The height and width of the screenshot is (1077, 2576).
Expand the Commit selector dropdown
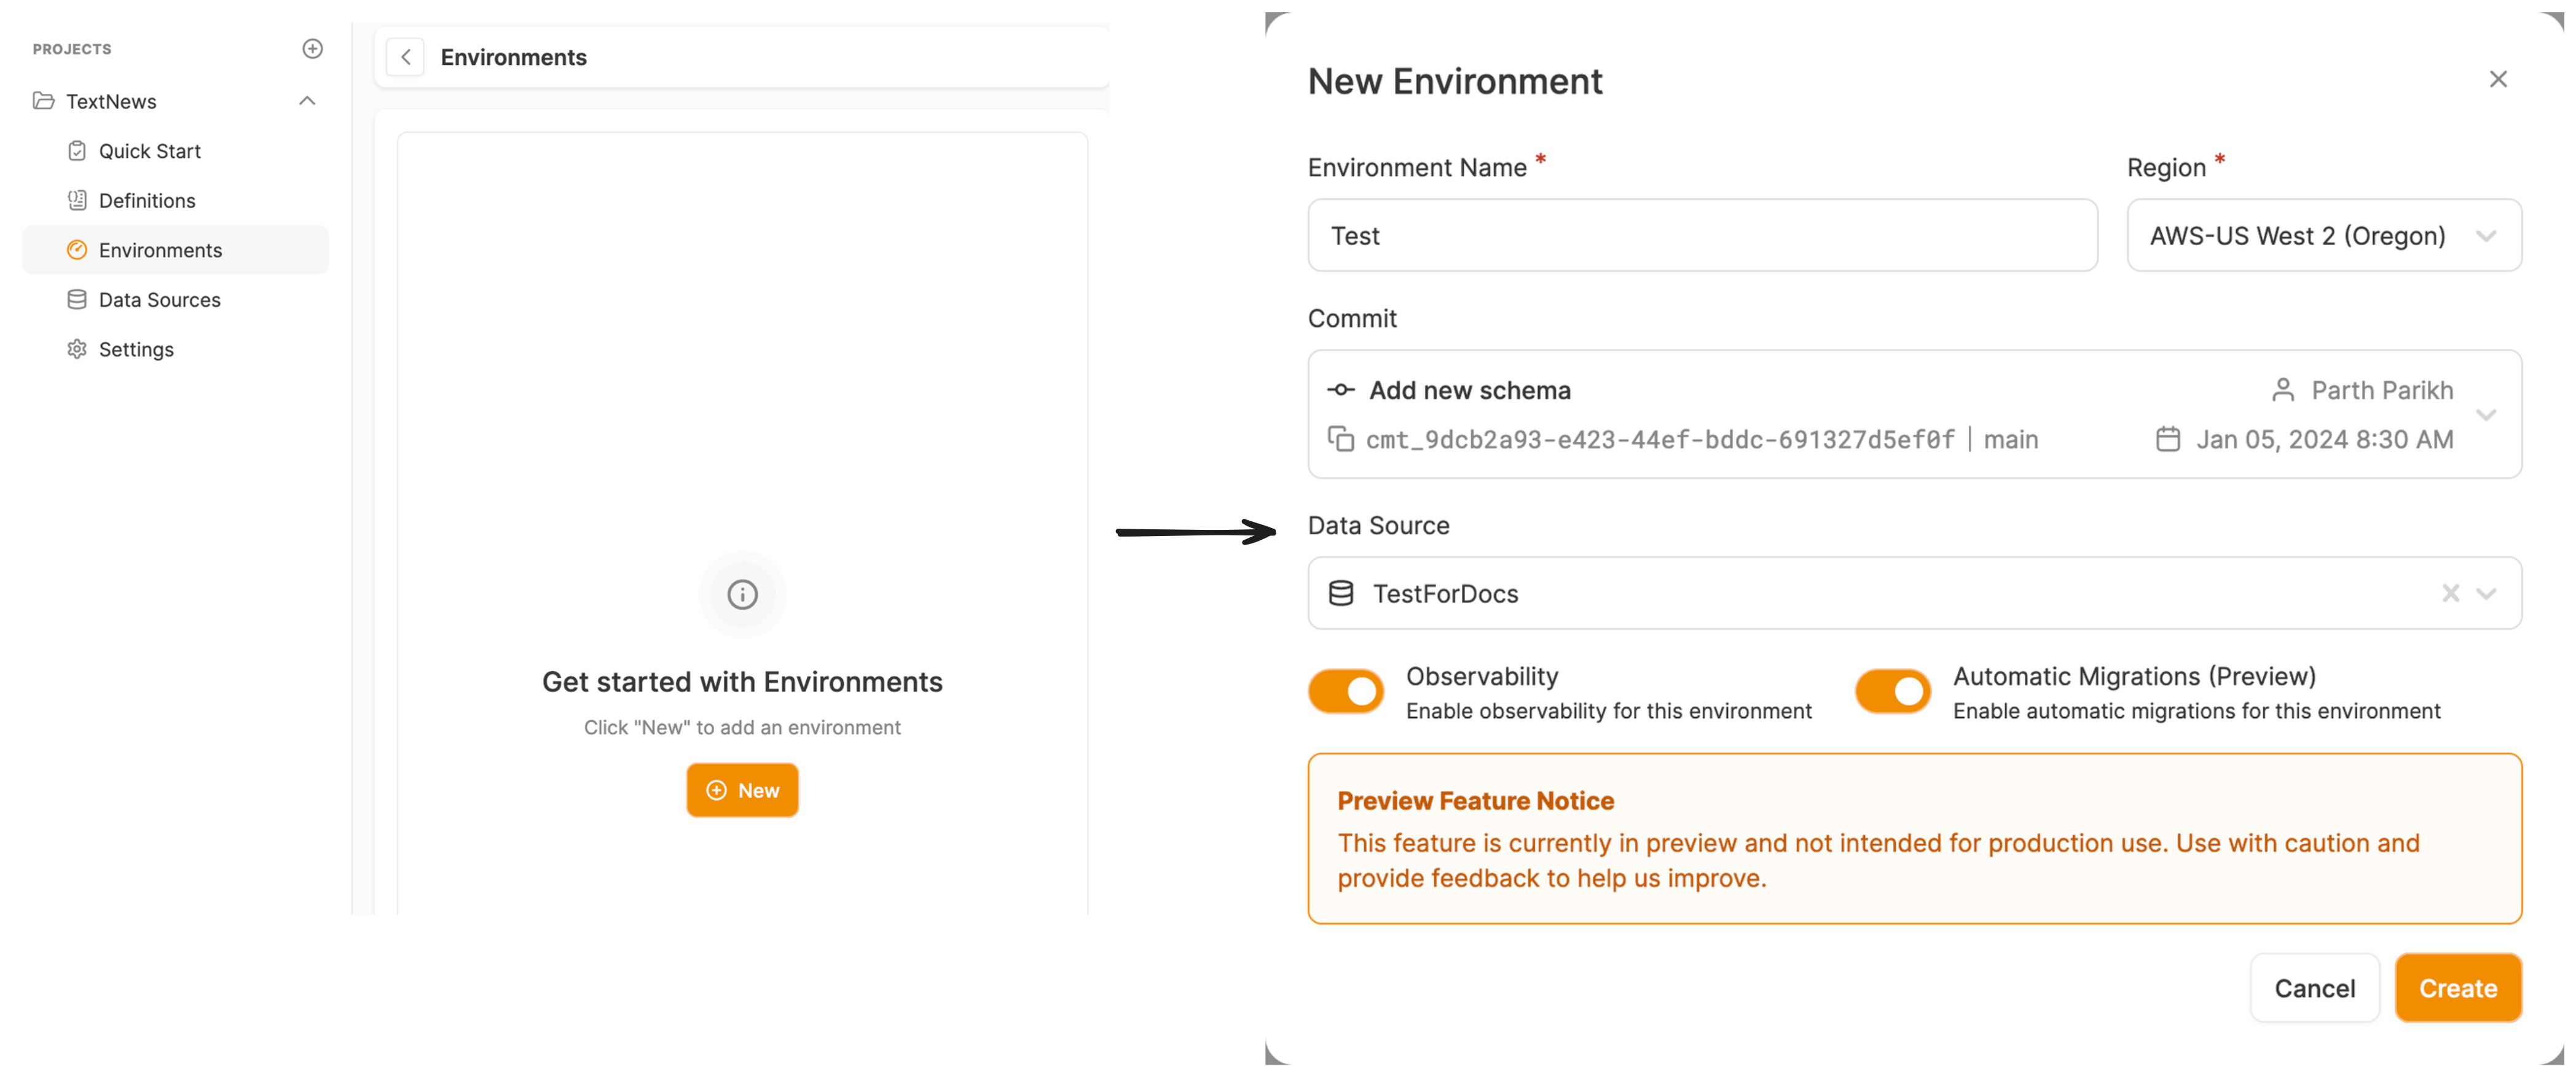[x=2486, y=414]
